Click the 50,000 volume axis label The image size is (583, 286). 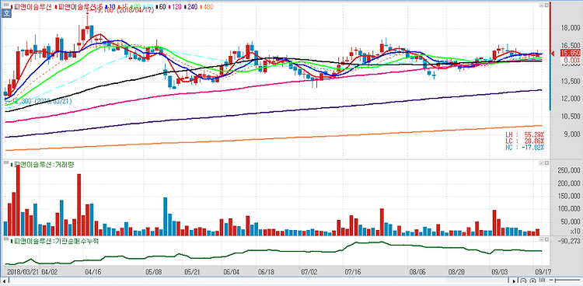(x=571, y=222)
